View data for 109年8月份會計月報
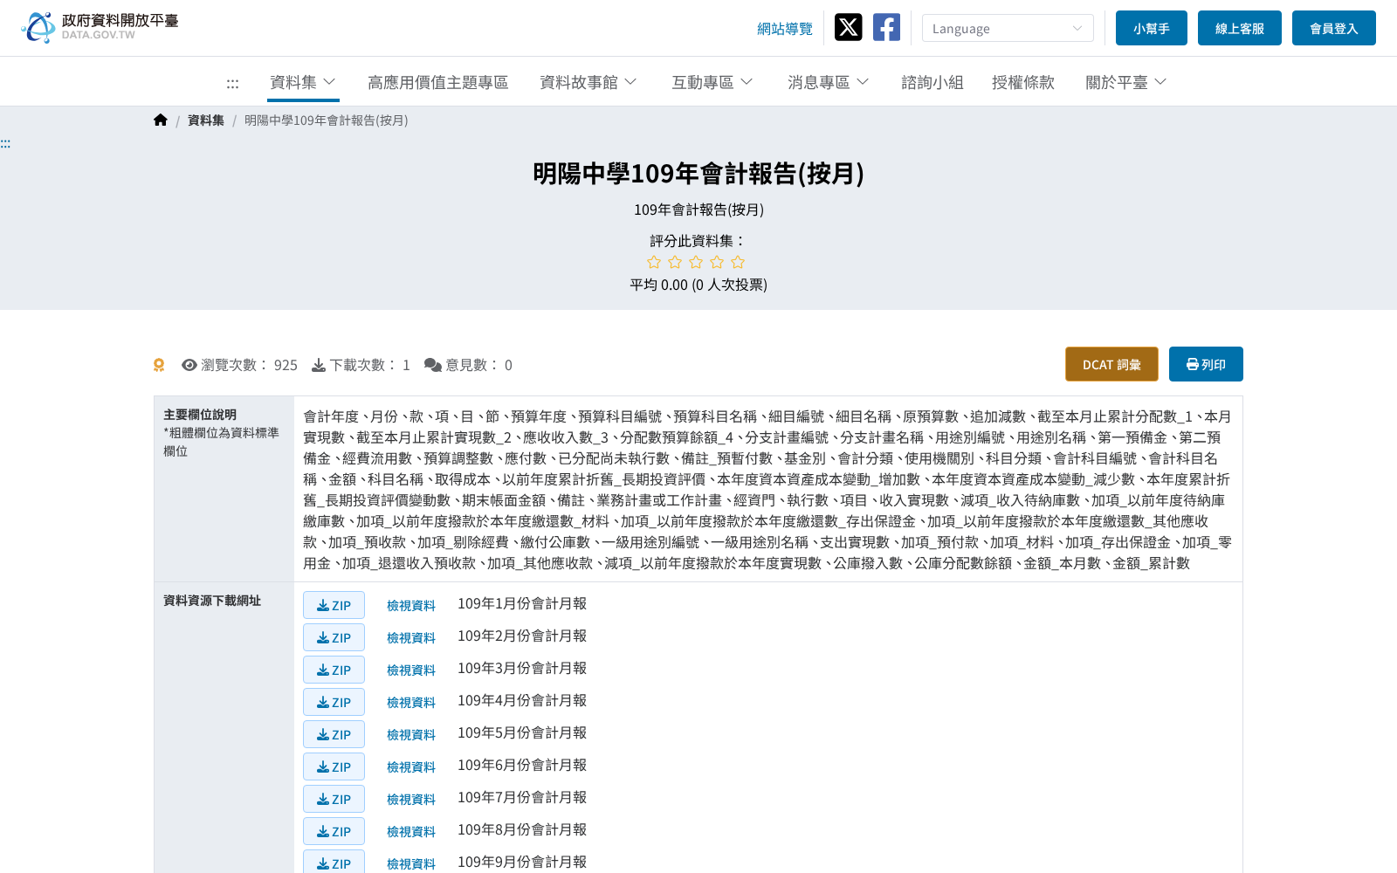This screenshot has height=873, width=1397. (411, 831)
